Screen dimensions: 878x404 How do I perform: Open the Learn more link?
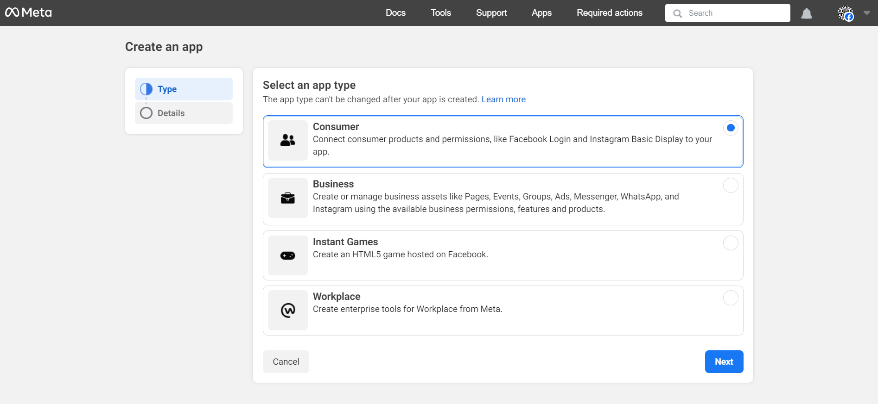click(503, 99)
